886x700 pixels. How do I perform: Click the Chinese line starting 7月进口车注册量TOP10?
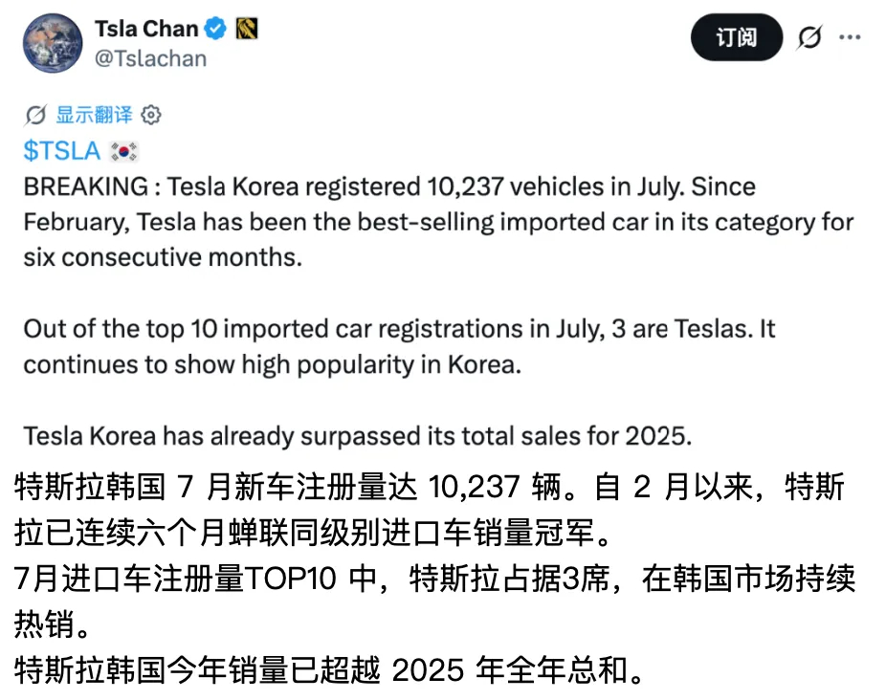(434, 579)
